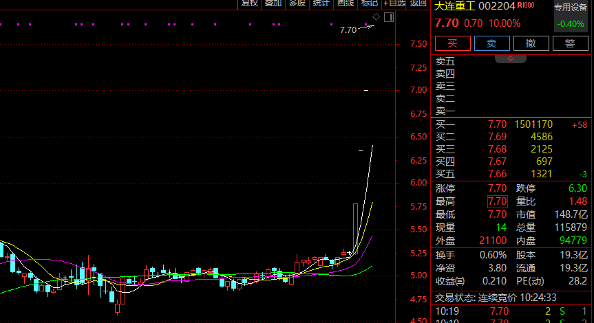The image size is (594, 323).
Task: Click the blue 卖 sell button
Action: 491,43
